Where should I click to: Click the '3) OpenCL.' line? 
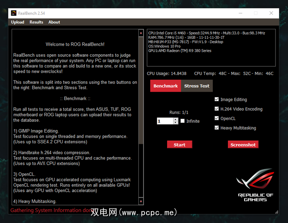(x=25, y=174)
